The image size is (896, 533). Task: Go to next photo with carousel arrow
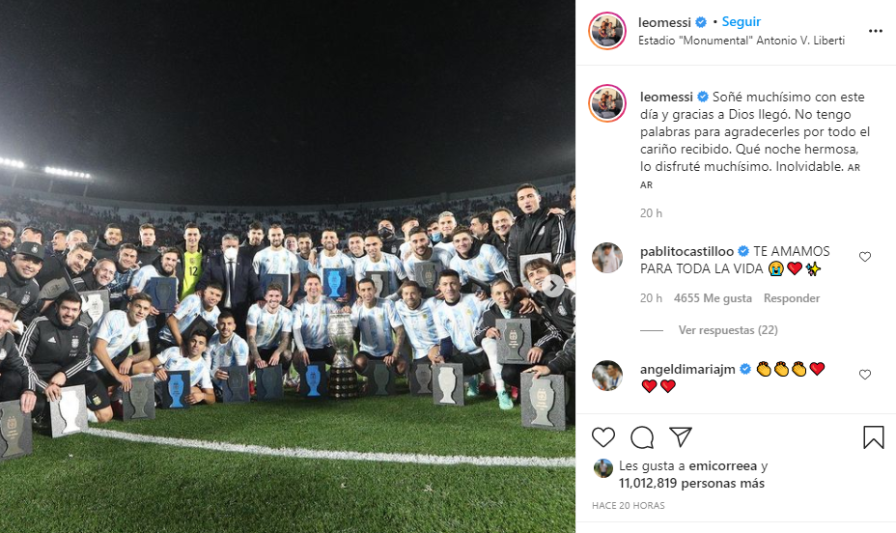[x=552, y=286]
